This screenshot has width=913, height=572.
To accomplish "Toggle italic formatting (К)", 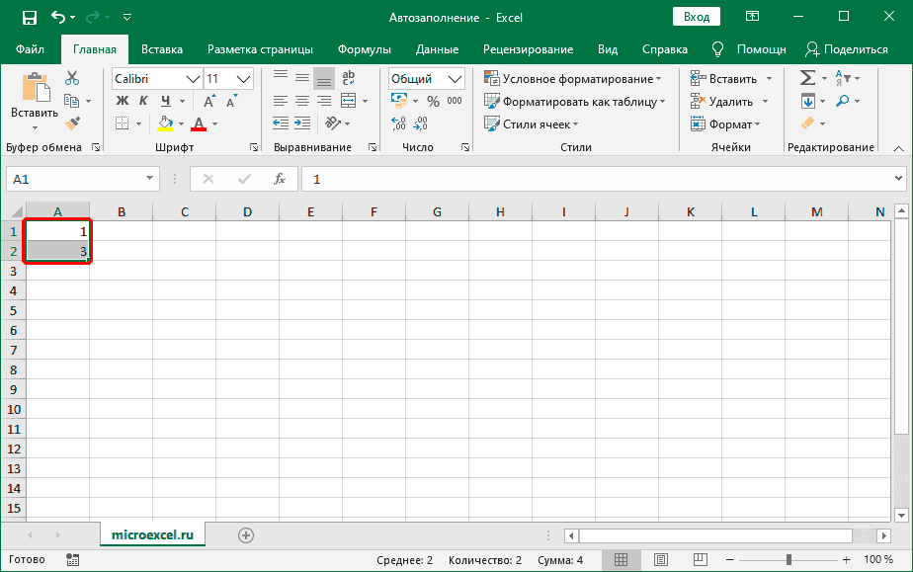I will (x=144, y=101).
